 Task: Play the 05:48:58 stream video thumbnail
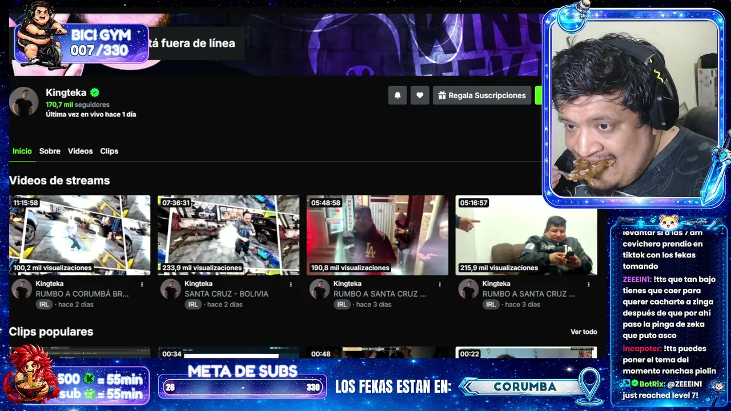[377, 235]
